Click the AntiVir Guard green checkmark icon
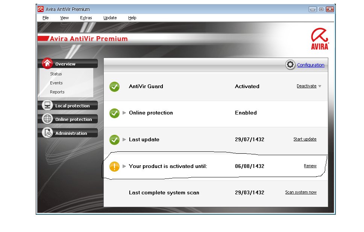 click(x=114, y=87)
